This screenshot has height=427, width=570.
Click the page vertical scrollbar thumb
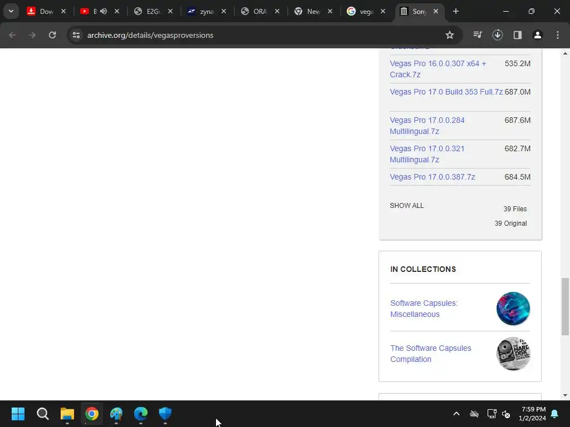[565, 306]
